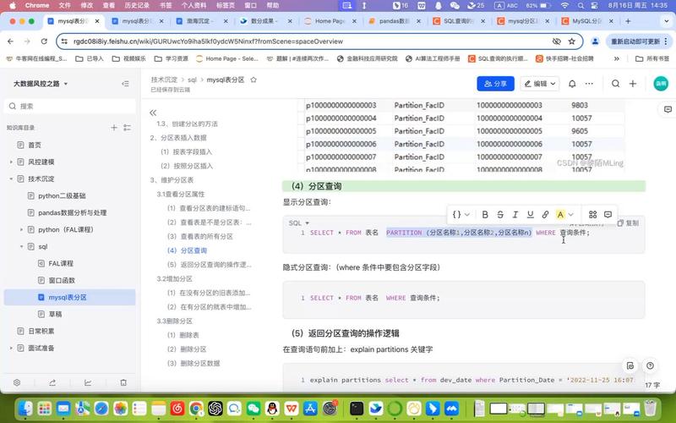Switch to the Home Page browser tab
676x423 pixels.
click(330, 20)
